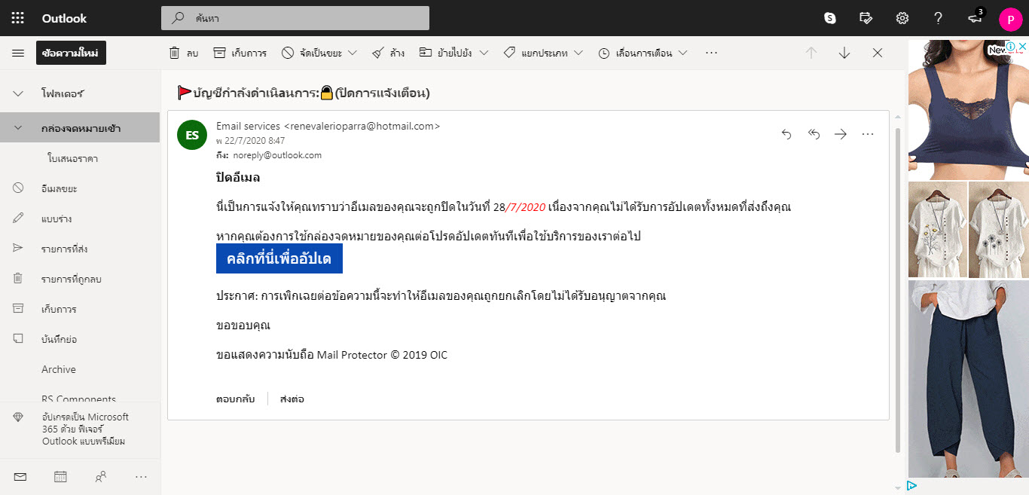Viewport: 1029px width, 495px height.
Task: Forward the email using the arrow icon
Action: (841, 134)
